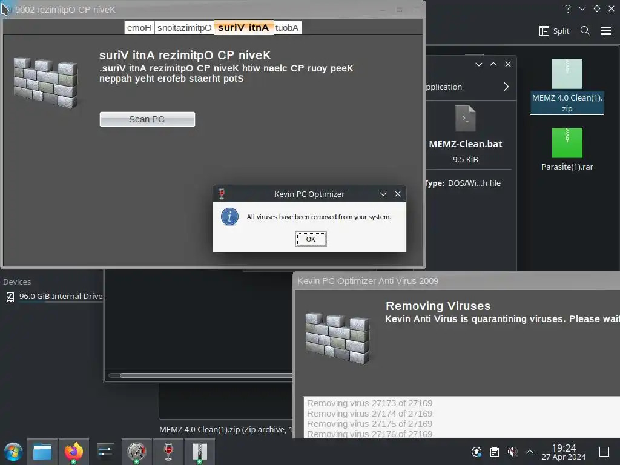Select the mirrored Anti Virus tab (suriV itnA)

coord(243,28)
